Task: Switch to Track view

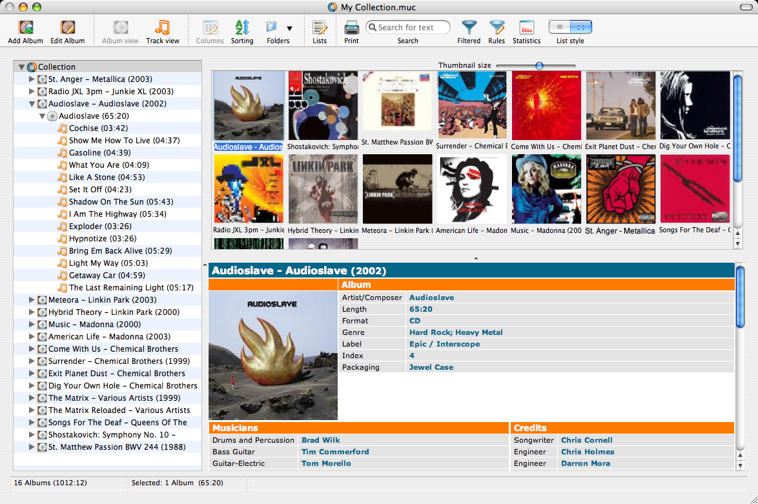Action: 163,28
